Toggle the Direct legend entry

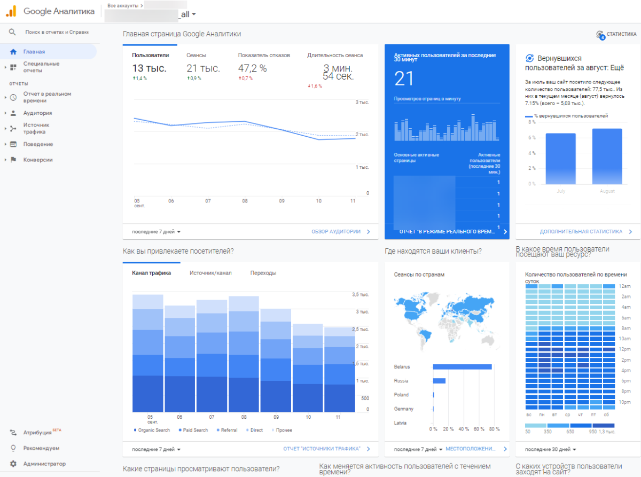257,430
